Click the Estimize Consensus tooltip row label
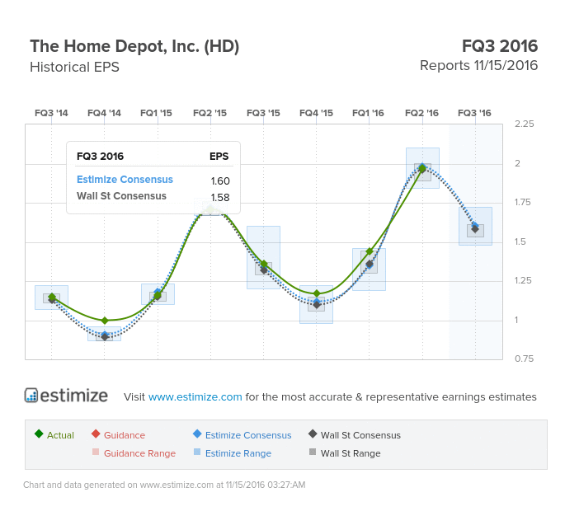 pyautogui.click(x=125, y=180)
